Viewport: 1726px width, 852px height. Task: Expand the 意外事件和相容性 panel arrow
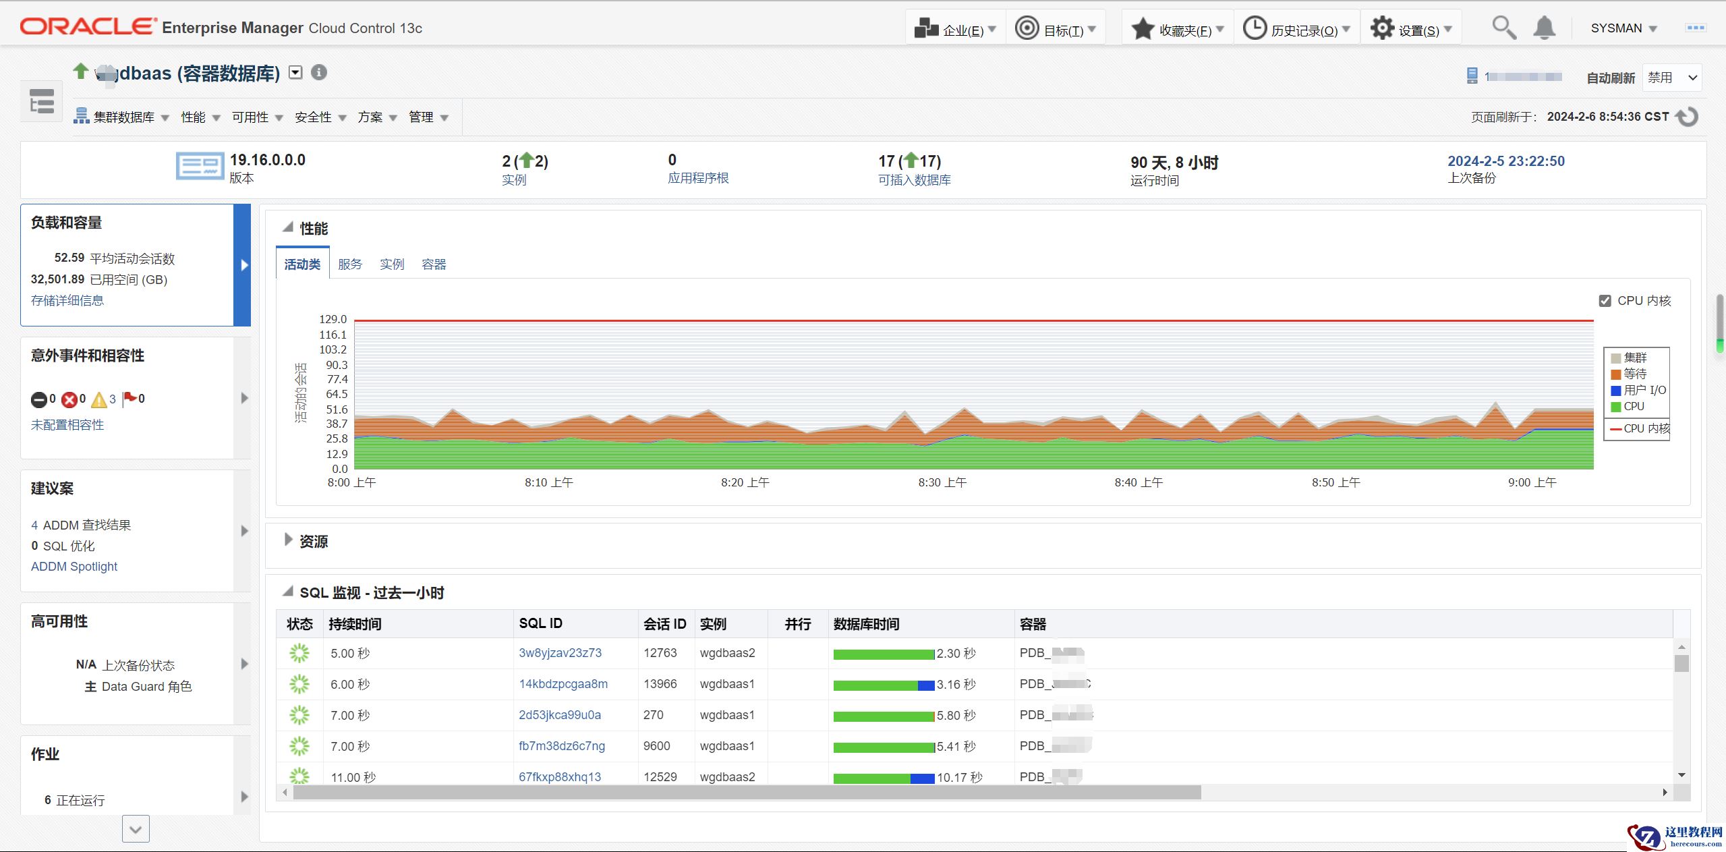point(244,398)
